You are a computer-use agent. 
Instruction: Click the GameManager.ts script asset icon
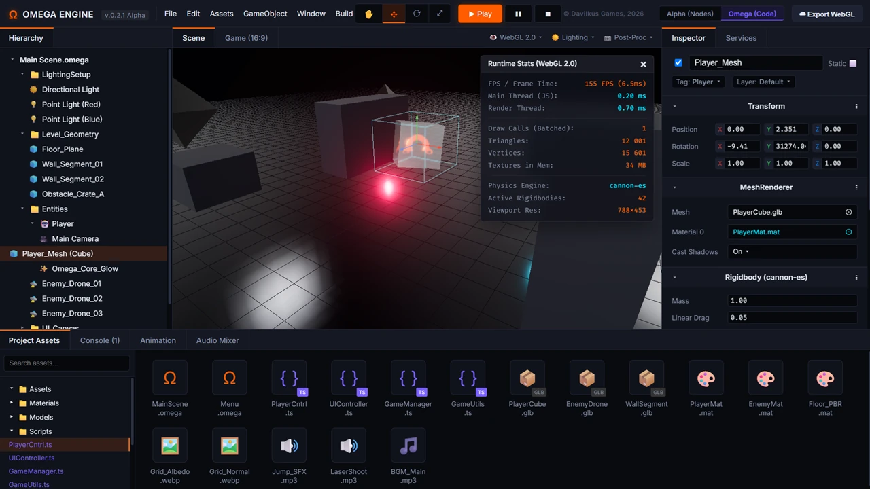[x=408, y=378]
